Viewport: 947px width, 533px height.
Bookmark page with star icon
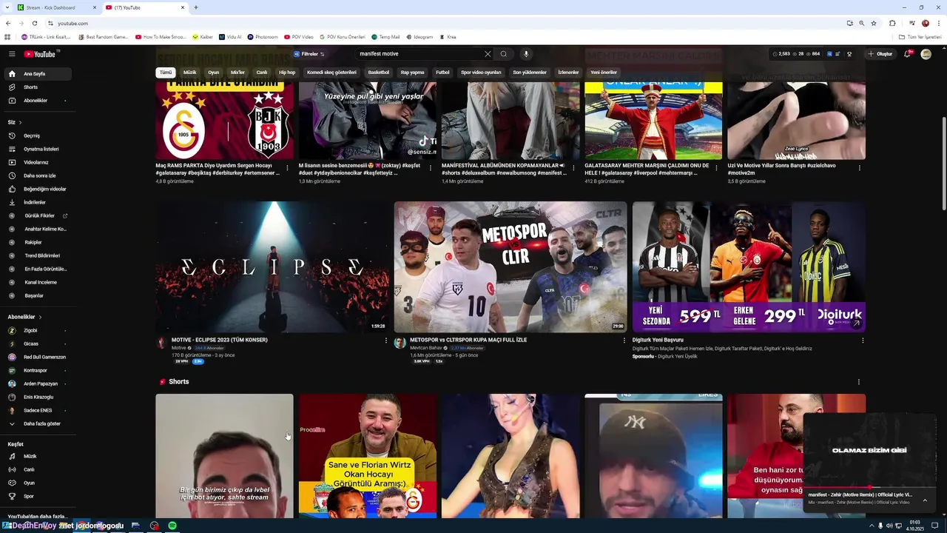[x=874, y=24]
